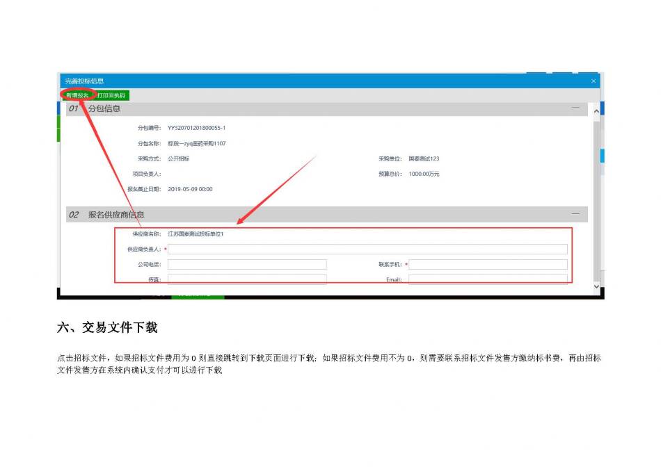Focus the 联系手机 input field

coord(488,265)
